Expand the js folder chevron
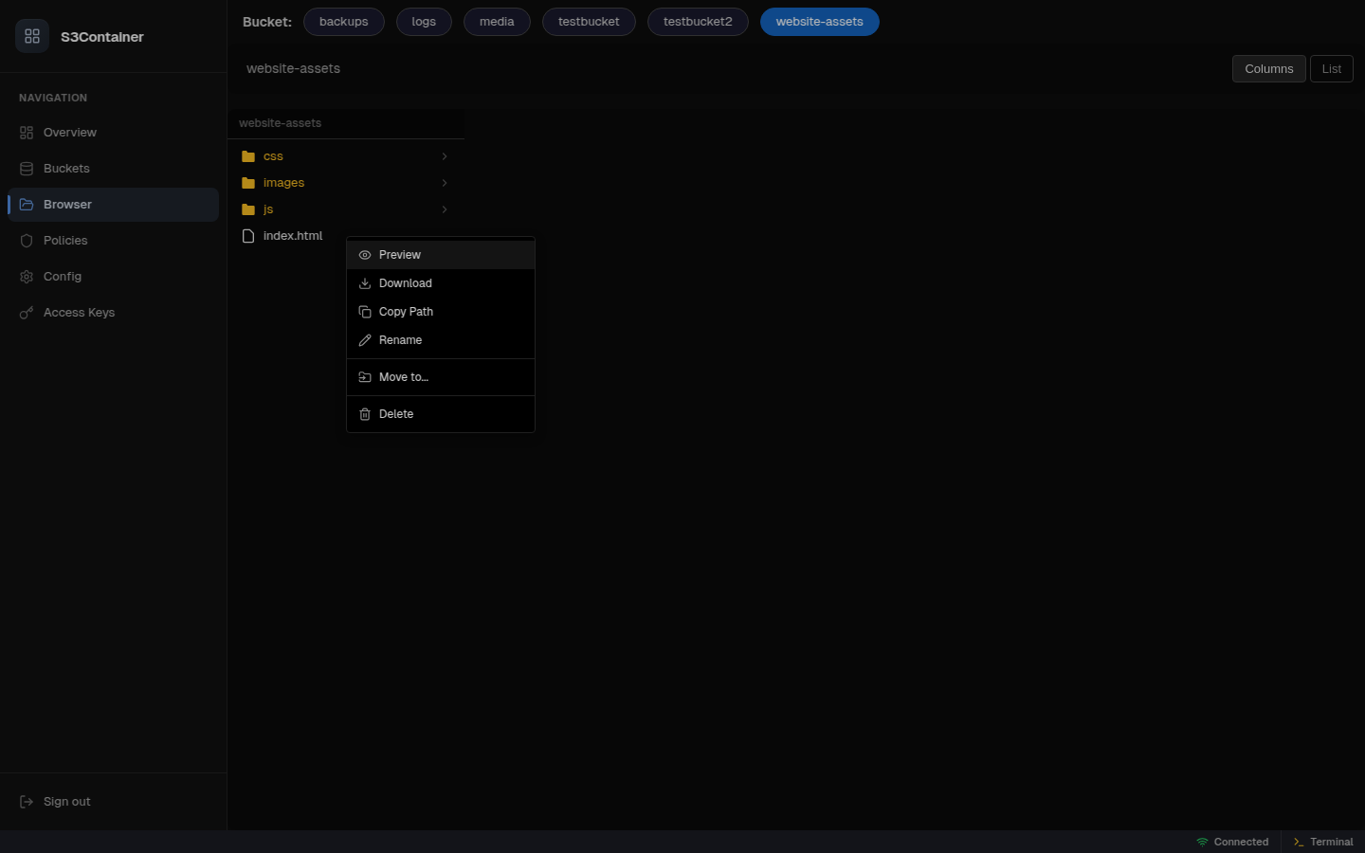 [444, 209]
